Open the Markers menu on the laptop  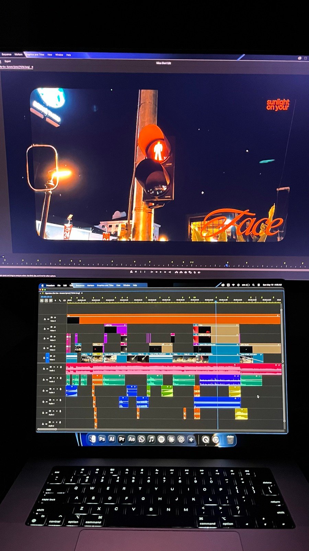(91, 285)
